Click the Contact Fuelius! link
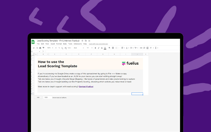211x132 pixels. click(x=86, y=86)
